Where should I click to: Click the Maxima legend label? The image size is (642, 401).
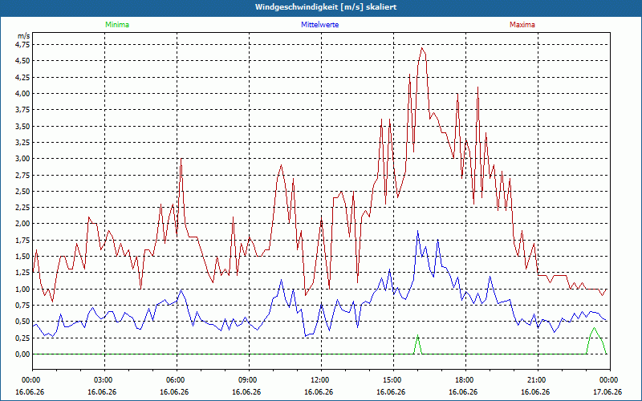(522, 25)
